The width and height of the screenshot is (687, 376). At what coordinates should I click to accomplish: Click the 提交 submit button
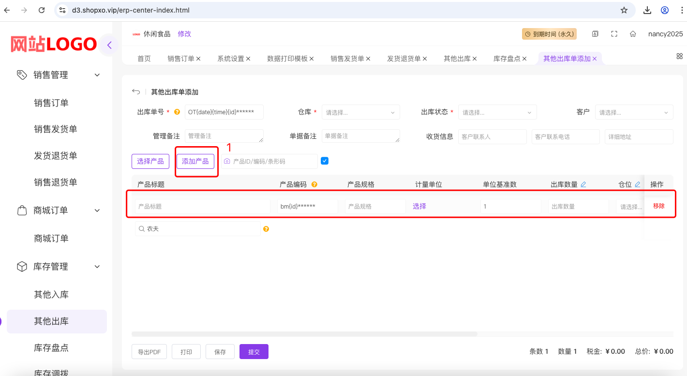click(254, 352)
